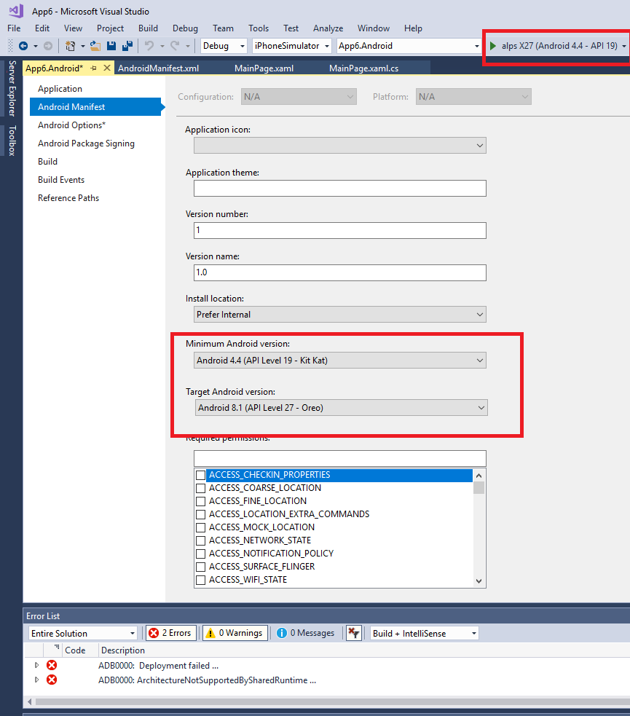Open the Edit menu

tap(42, 28)
